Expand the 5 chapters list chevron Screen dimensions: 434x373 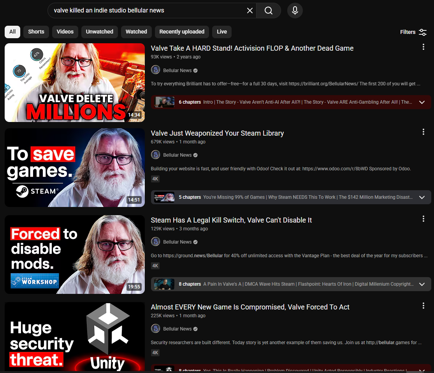click(x=422, y=197)
